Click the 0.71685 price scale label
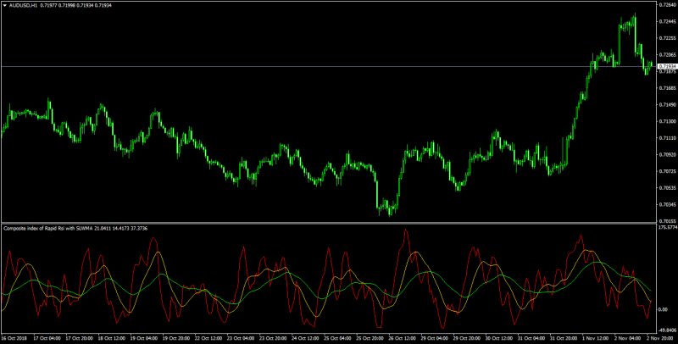This screenshot has height=344, width=678. [x=668, y=88]
